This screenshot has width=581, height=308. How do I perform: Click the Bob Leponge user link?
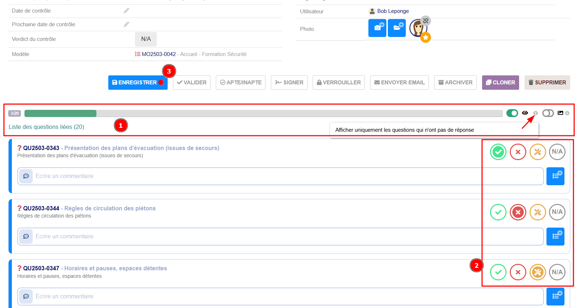pyautogui.click(x=393, y=11)
